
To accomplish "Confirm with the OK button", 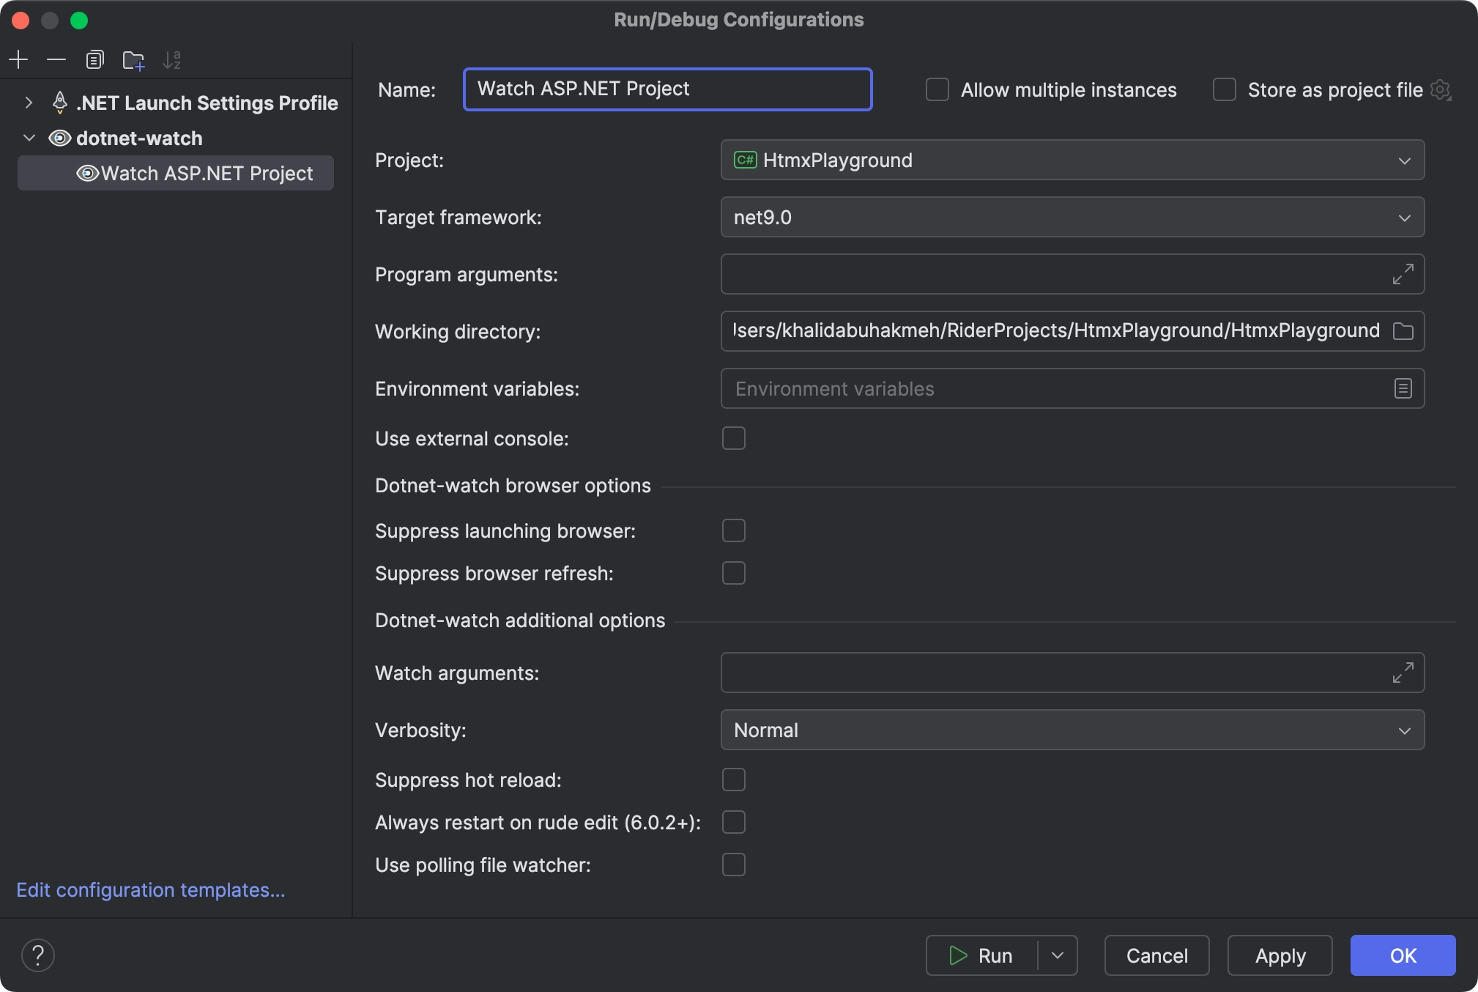I will click(x=1403, y=955).
